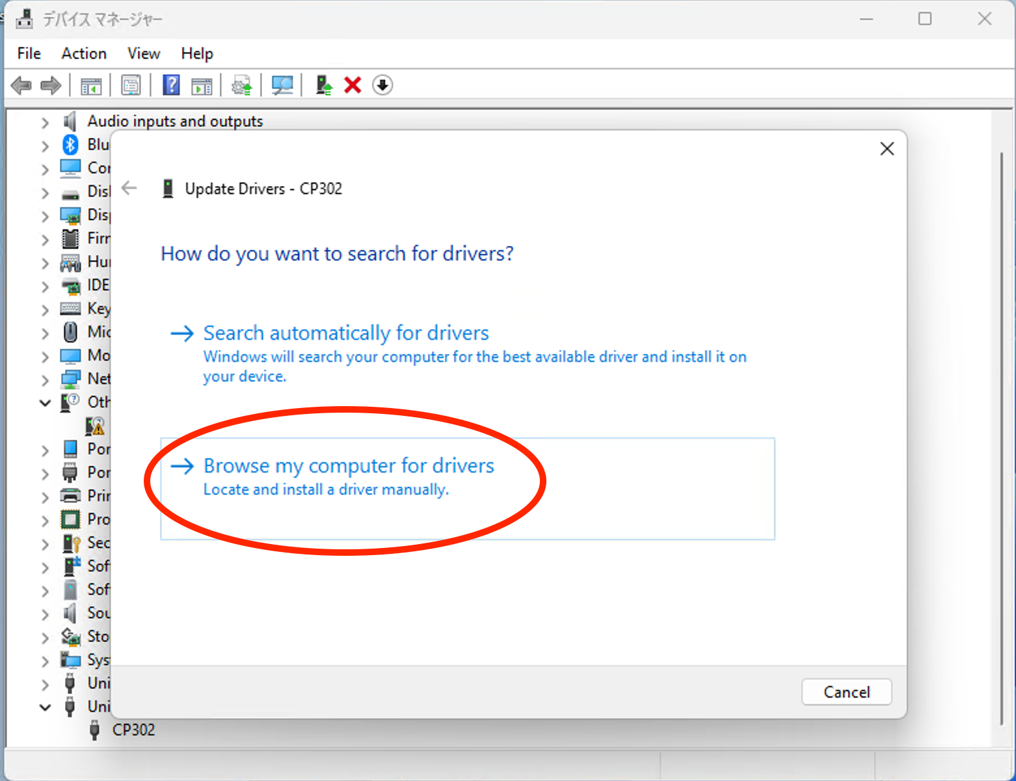
Task: Open the View menu
Action: coord(144,53)
